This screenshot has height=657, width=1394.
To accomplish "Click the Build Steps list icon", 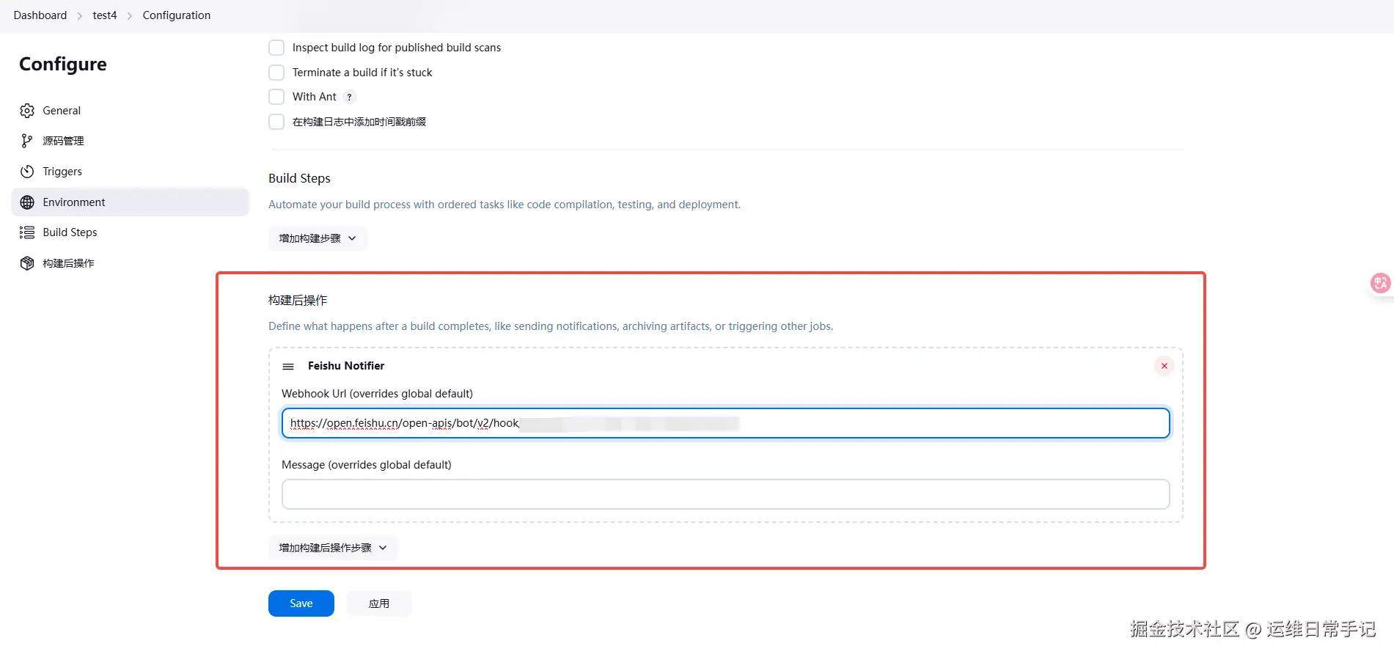I will tap(27, 232).
